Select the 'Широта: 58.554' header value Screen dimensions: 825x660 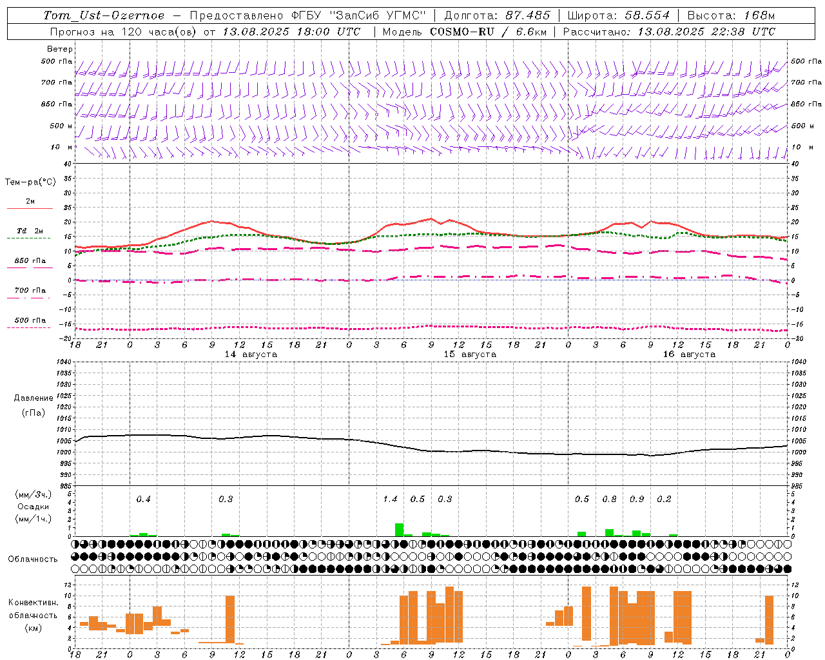[619, 15]
